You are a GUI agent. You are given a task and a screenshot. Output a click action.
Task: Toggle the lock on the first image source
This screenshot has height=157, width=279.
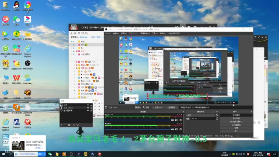pos(91,105)
